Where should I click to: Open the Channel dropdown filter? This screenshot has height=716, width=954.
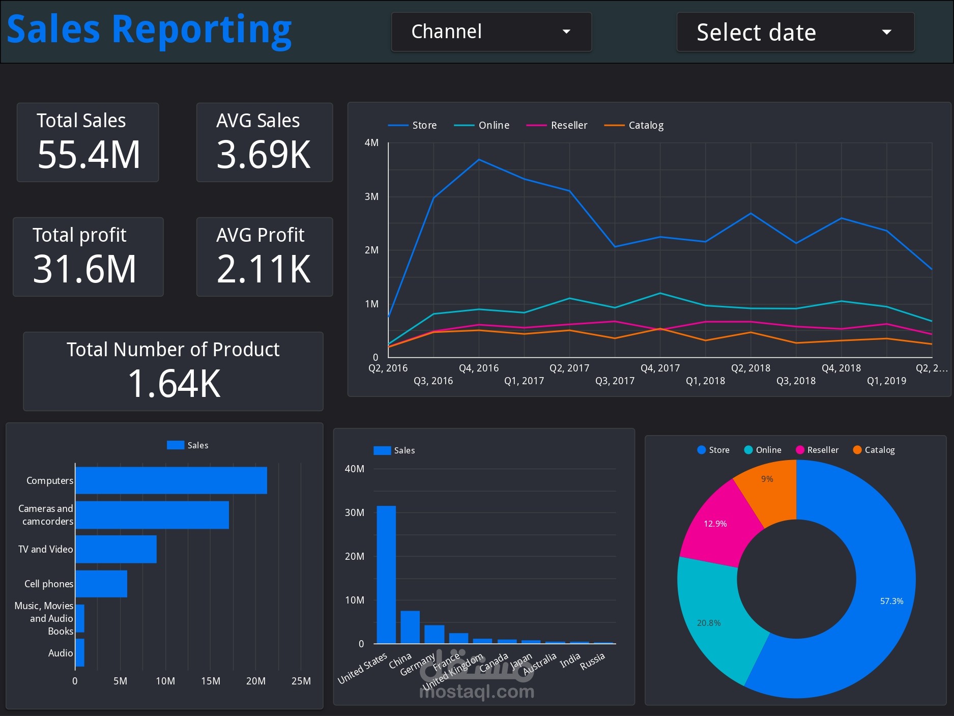coord(492,32)
